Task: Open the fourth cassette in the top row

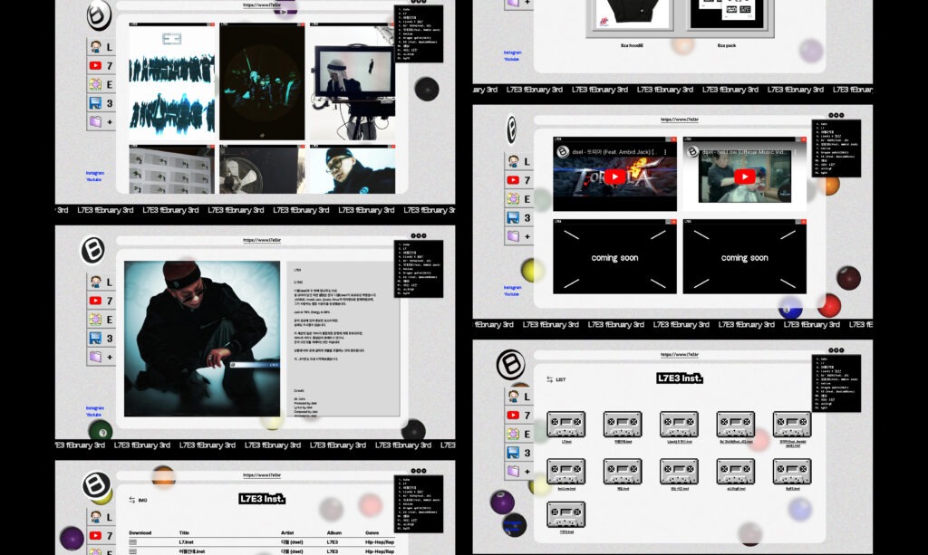Action: click(x=736, y=425)
